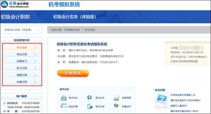Open the 初级会计实务（体验版） dropdown
The width and height of the screenshot is (211, 114).
coord(22,30)
